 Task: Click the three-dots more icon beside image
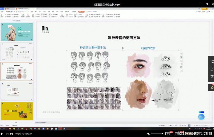(181, 70)
